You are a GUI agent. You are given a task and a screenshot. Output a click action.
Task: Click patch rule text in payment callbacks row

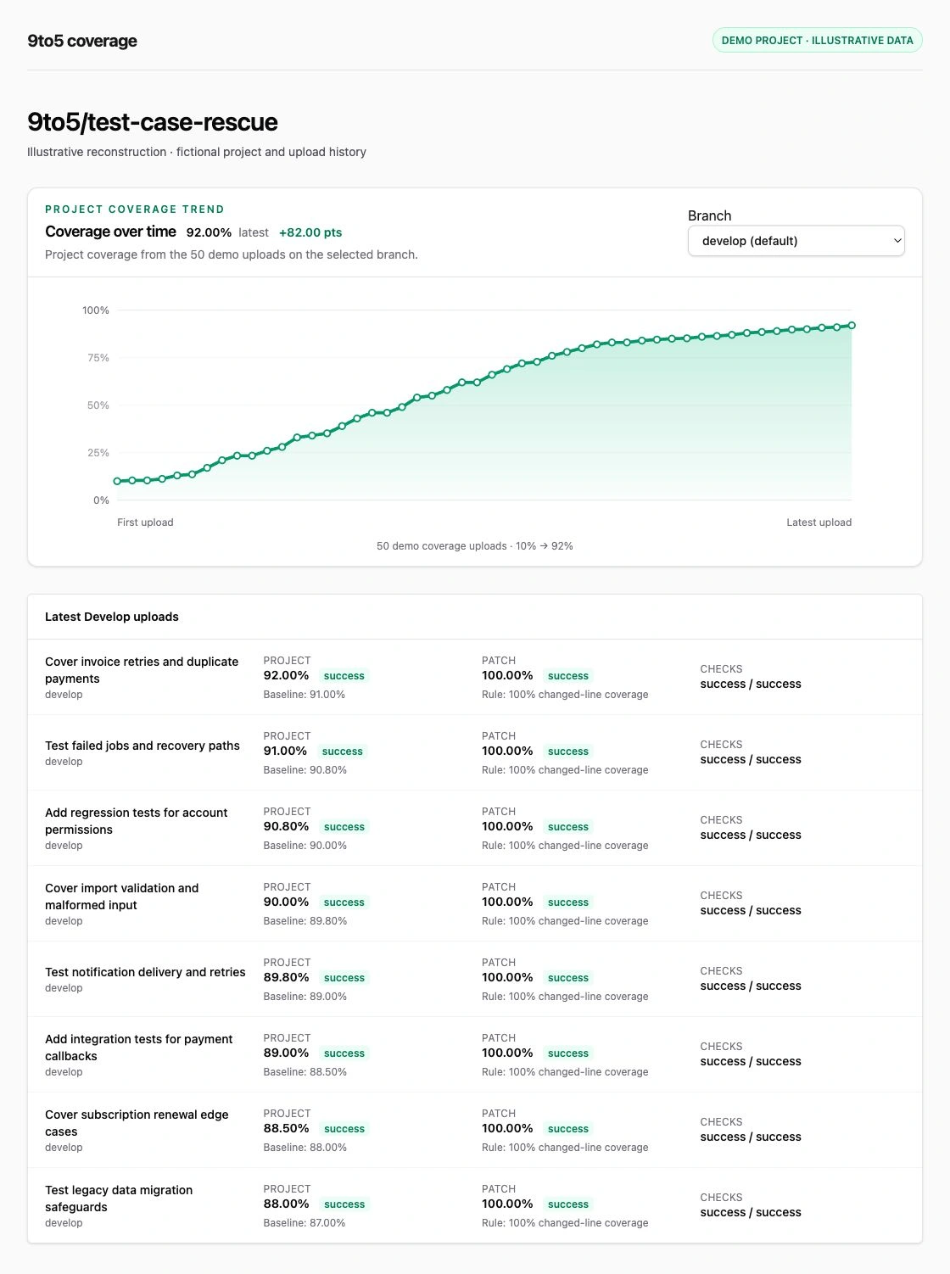[565, 1072]
